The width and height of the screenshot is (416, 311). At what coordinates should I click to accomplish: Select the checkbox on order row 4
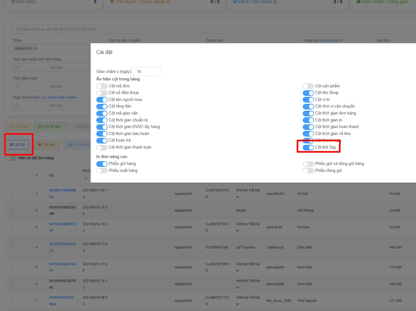25,247
